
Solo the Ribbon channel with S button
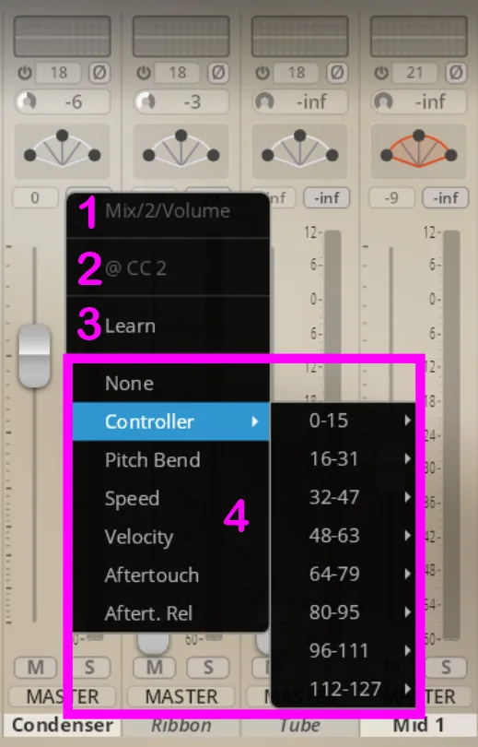click(208, 667)
